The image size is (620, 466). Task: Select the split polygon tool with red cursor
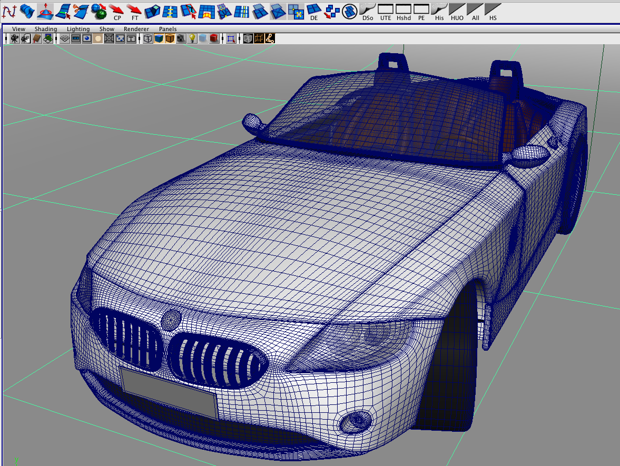[188, 11]
